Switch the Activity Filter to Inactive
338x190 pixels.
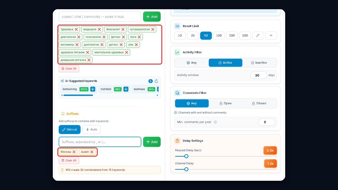pyautogui.click(x=259, y=63)
